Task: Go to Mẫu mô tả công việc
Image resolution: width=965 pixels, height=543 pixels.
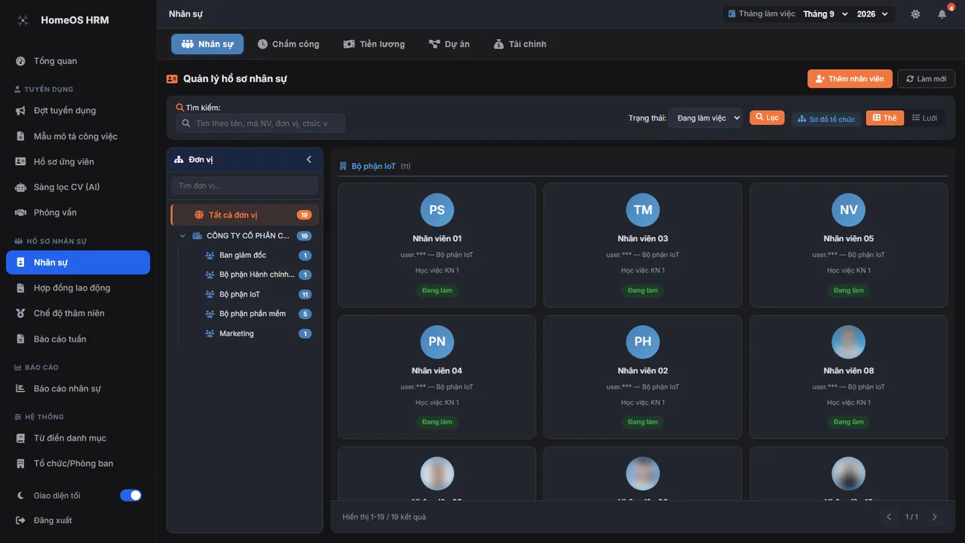Action: click(78, 137)
